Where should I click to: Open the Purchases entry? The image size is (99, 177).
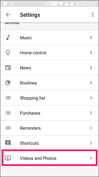[x=49, y=113]
